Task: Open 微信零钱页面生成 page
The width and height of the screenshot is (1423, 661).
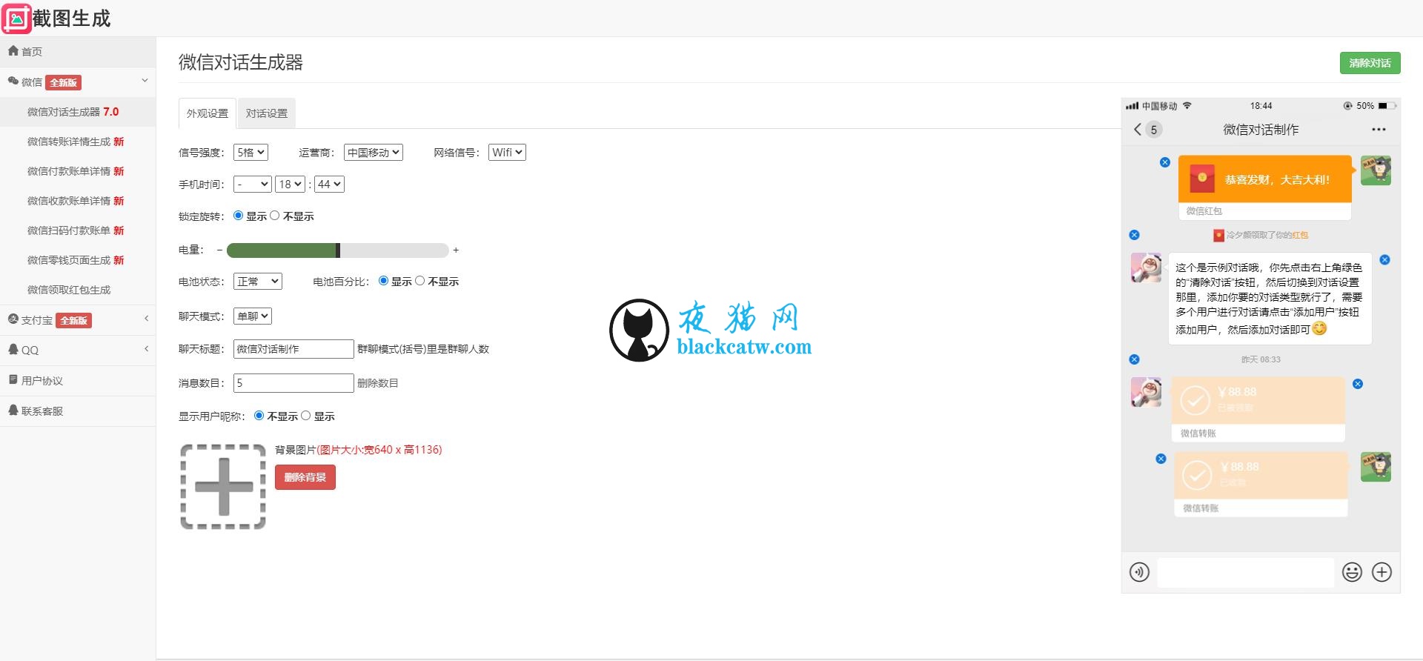Action: 78,260
